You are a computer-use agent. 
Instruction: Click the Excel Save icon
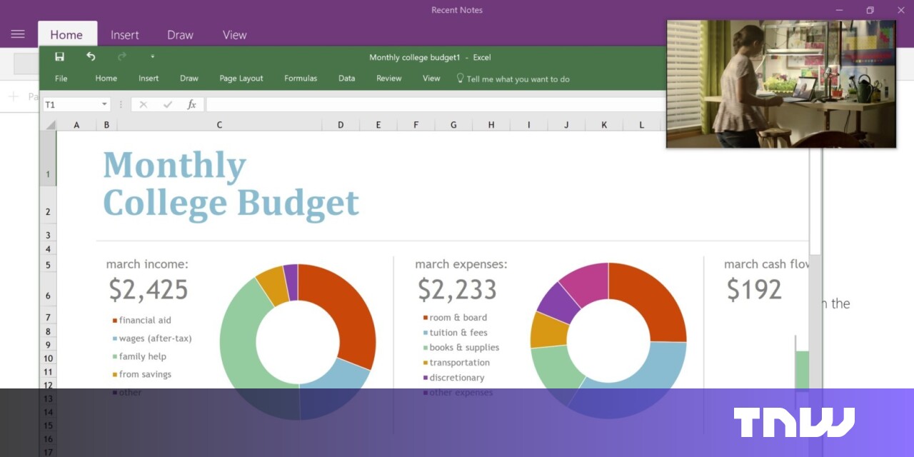tap(60, 57)
